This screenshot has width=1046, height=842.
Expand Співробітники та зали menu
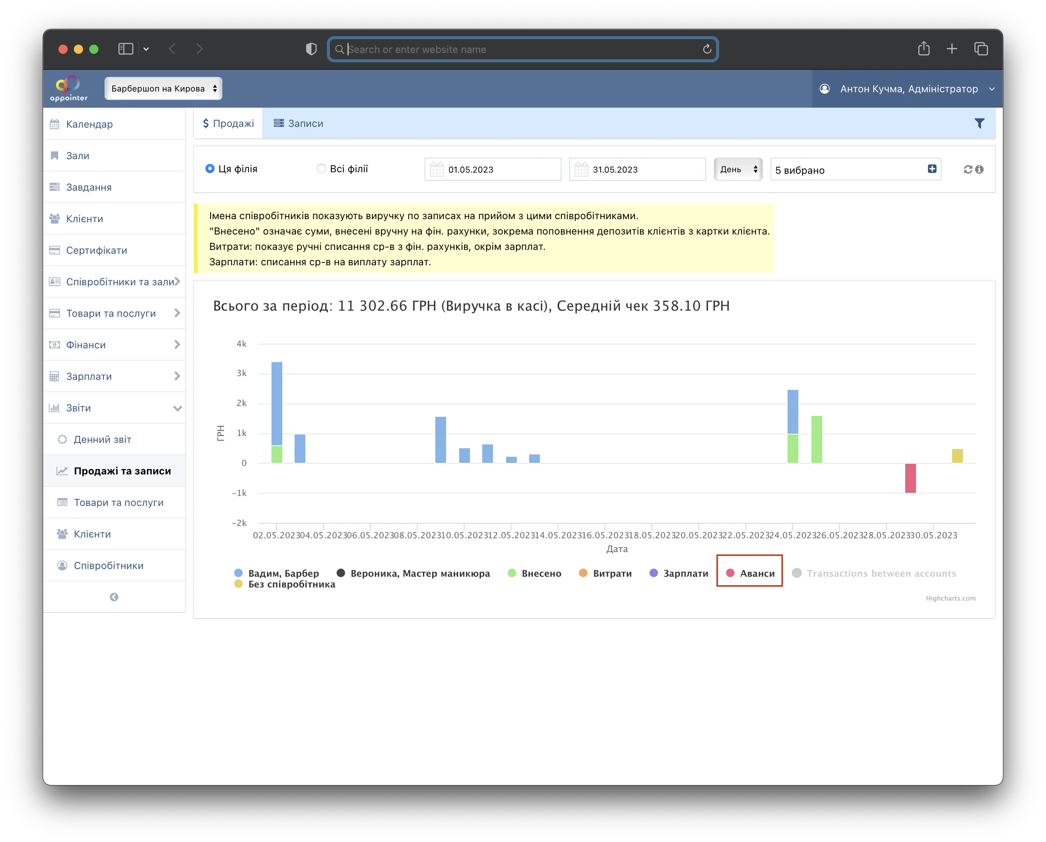(115, 282)
